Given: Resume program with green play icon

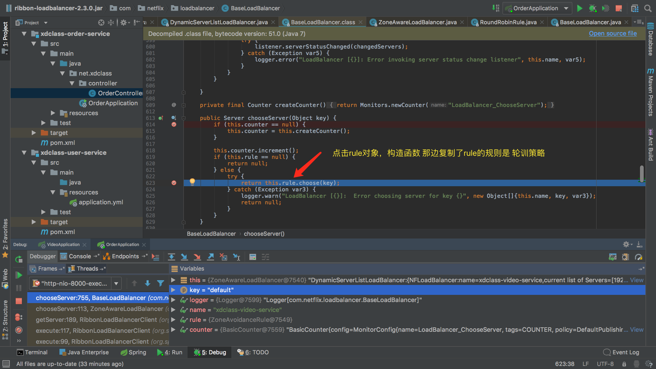Looking at the screenshot, I should coord(19,275).
